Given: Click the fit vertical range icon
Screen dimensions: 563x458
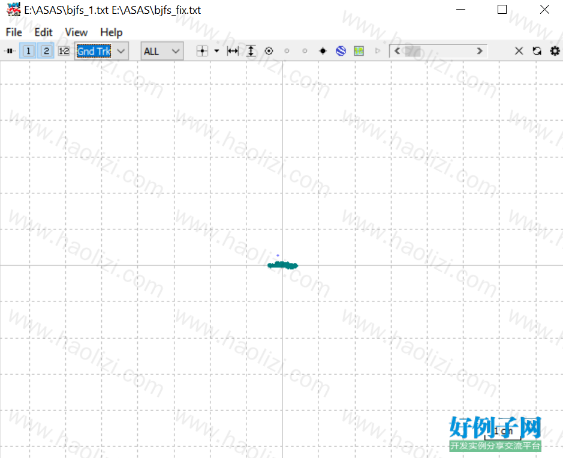Looking at the screenshot, I should [251, 51].
